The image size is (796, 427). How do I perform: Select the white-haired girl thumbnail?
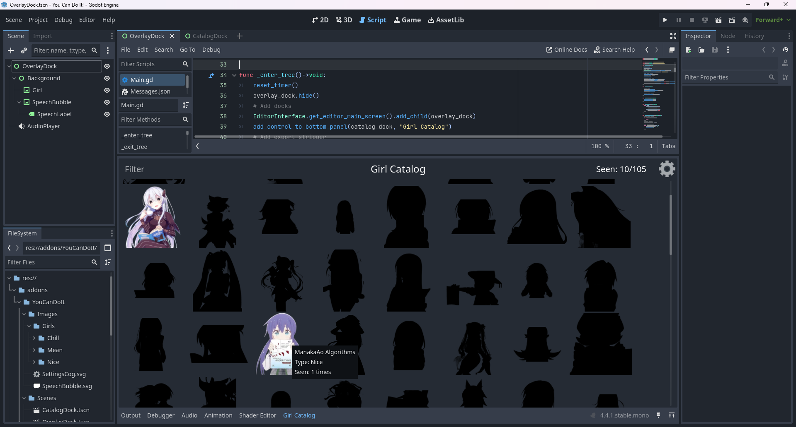point(153,217)
